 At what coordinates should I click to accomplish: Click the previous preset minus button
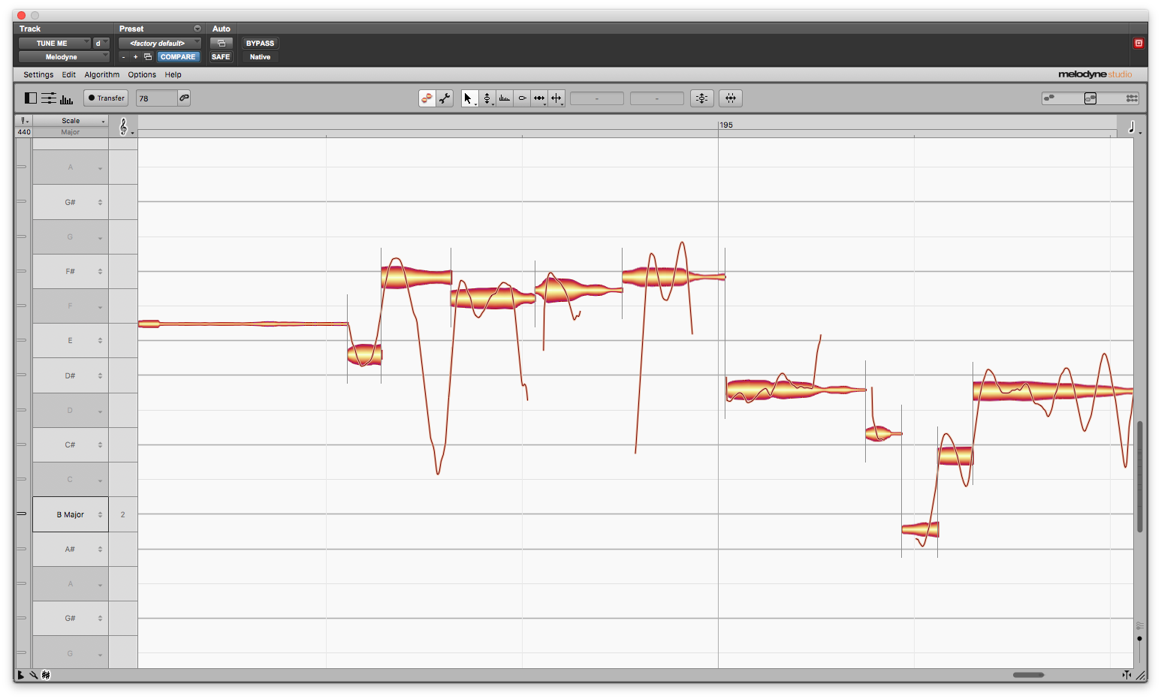(124, 57)
